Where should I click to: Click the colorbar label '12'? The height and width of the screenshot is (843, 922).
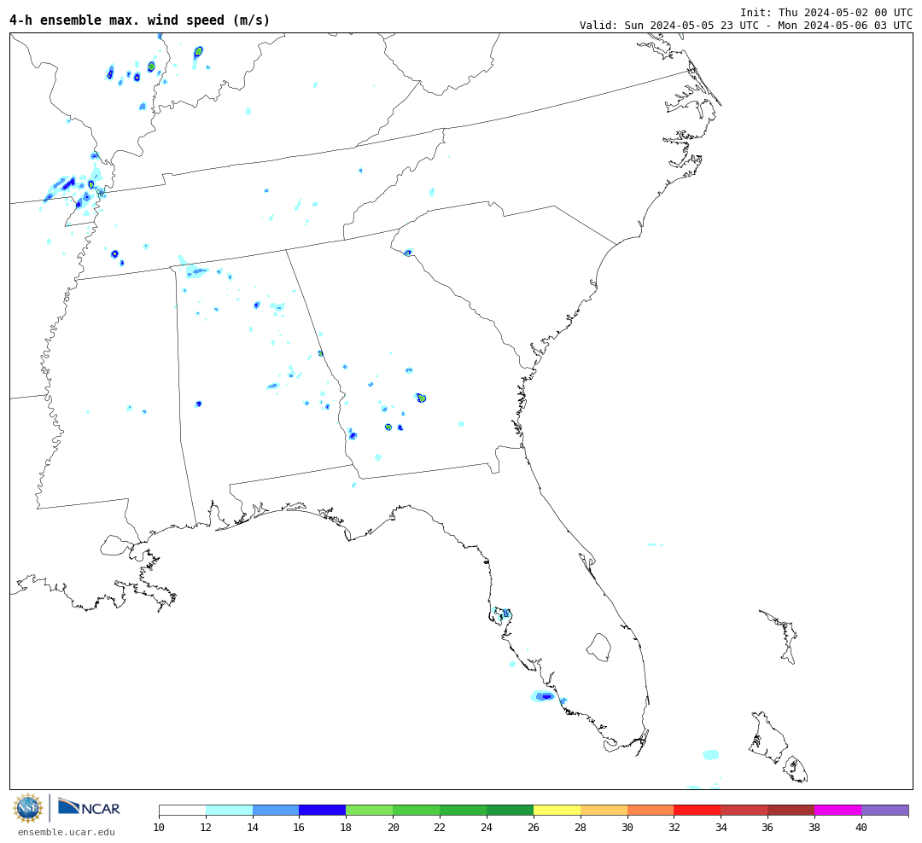[206, 828]
